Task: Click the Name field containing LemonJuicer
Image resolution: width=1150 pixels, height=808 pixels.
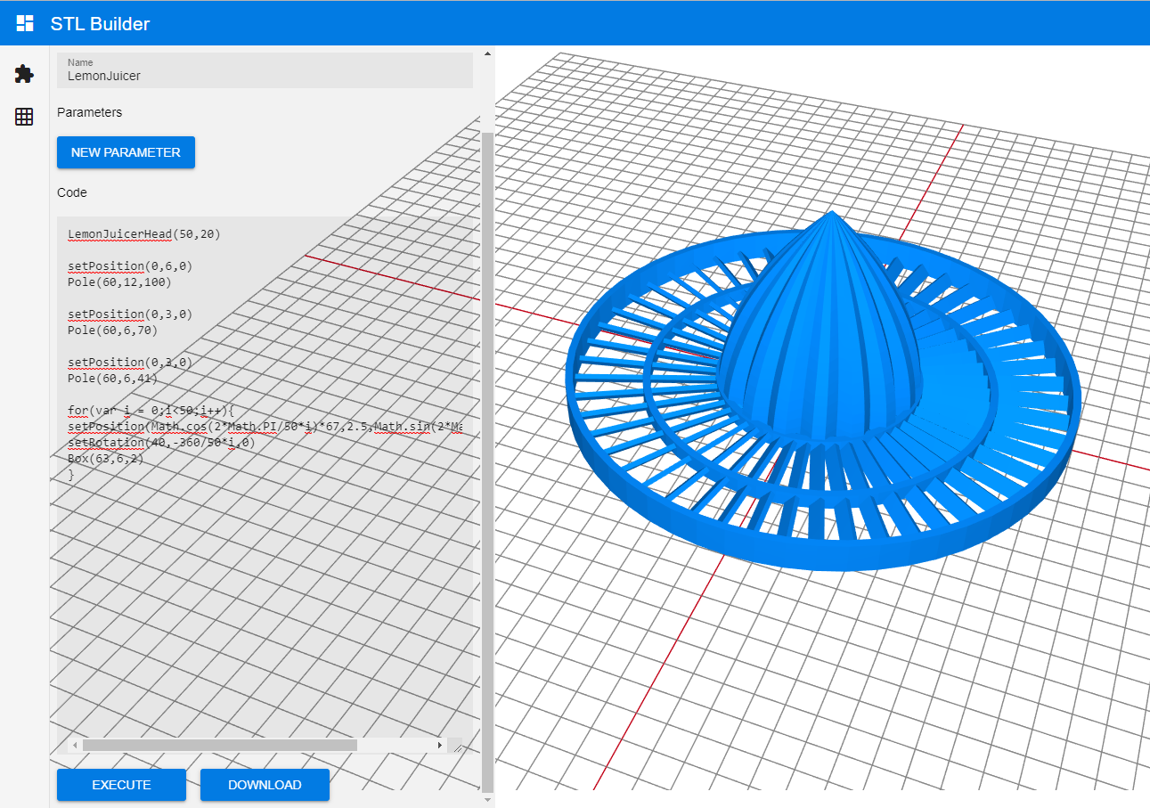Action: [265, 70]
